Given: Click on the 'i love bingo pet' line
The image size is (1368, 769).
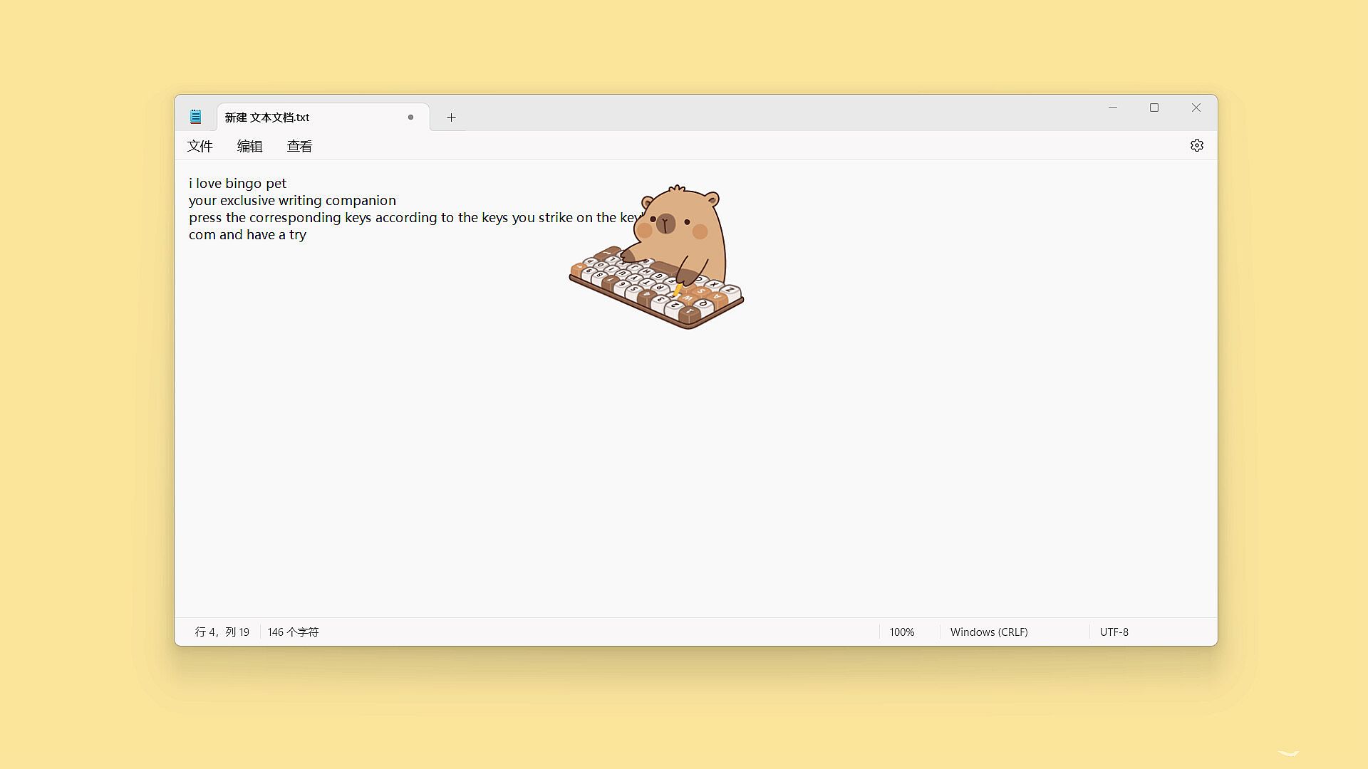Looking at the screenshot, I should (237, 184).
